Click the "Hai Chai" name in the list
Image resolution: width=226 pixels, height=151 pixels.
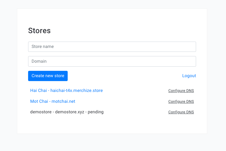(x=39, y=90)
